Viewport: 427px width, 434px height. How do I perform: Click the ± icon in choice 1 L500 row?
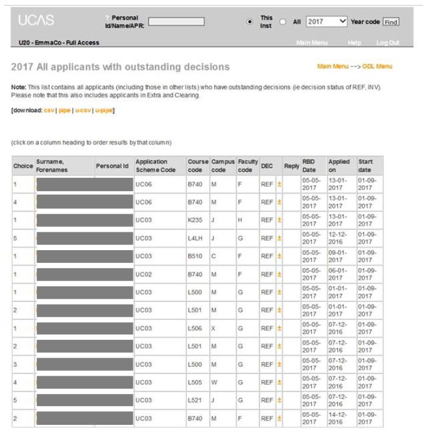[280, 293]
